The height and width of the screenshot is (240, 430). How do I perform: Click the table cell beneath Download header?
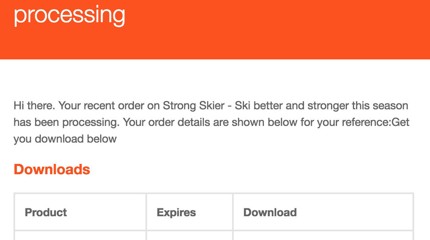(x=323, y=235)
